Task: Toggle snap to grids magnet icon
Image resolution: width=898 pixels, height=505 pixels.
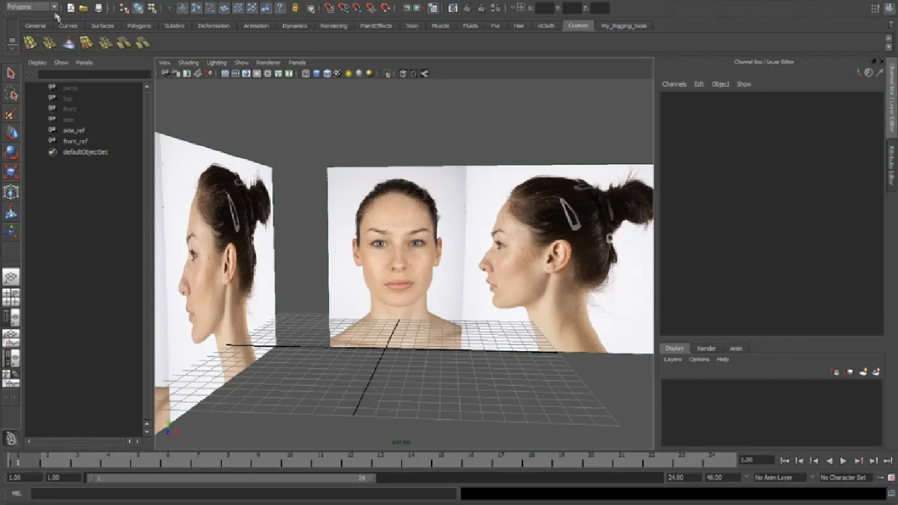Action: (329, 8)
